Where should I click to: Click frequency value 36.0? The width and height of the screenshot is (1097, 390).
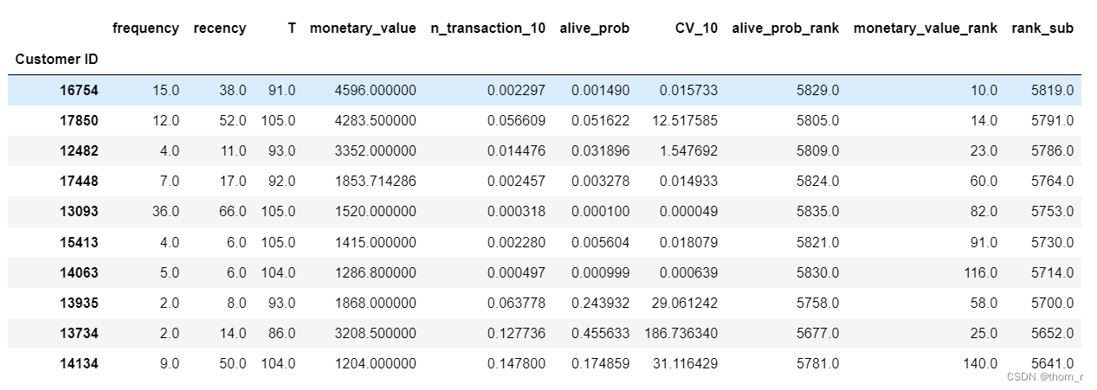pos(165,212)
